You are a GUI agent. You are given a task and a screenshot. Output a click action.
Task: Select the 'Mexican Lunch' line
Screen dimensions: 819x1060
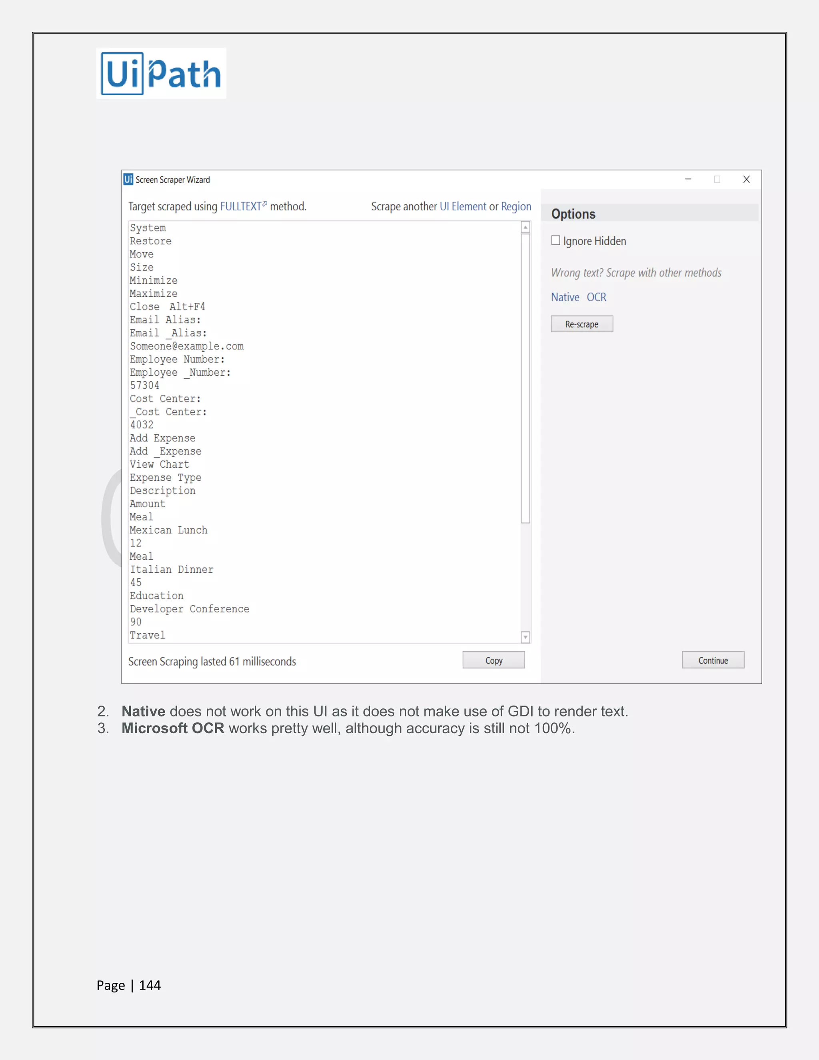click(168, 530)
